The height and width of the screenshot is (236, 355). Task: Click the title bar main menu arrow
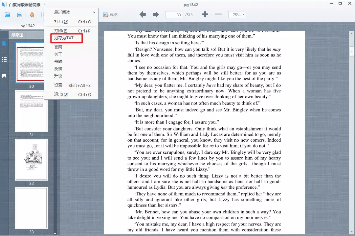[45, 4]
